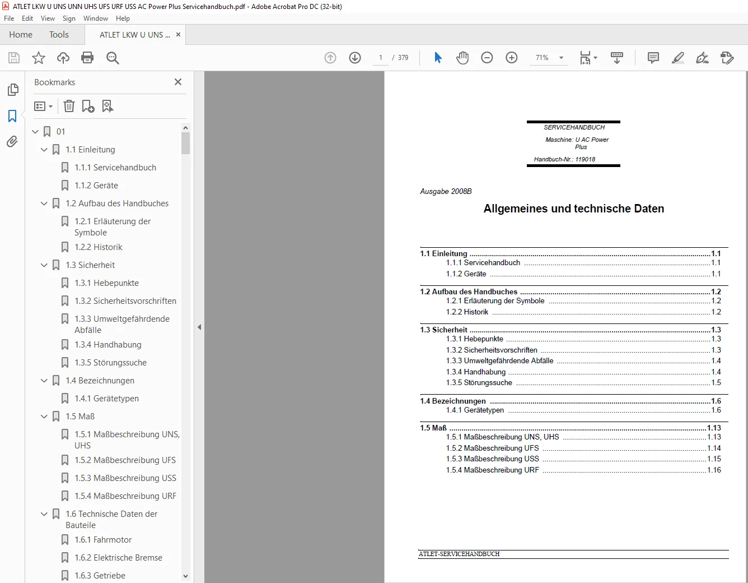748x583 pixels.
Task: Close the ATLET LKW document tab
Action: click(178, 35)
